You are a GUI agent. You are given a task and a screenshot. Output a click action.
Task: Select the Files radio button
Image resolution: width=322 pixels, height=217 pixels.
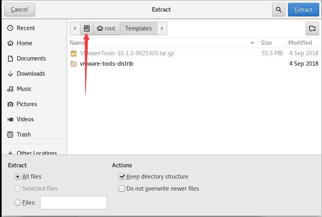[18, 203]
